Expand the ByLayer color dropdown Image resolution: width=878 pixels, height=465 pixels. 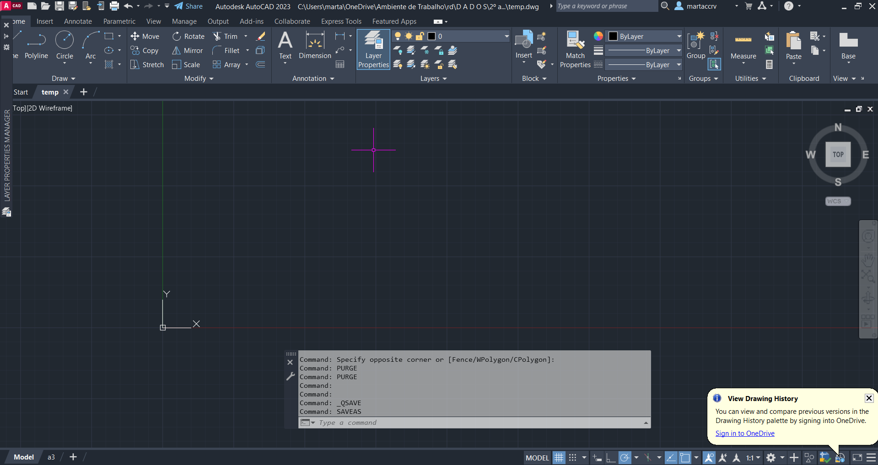point(679,37)
